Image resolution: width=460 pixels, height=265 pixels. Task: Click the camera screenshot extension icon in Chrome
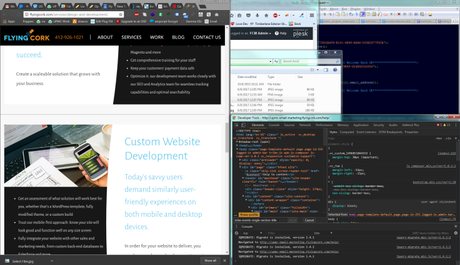pos(216,14)
